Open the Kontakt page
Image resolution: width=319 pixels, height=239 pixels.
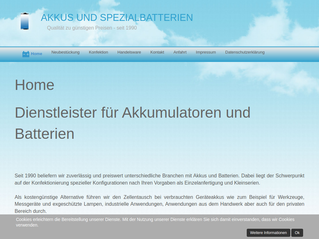157,52
